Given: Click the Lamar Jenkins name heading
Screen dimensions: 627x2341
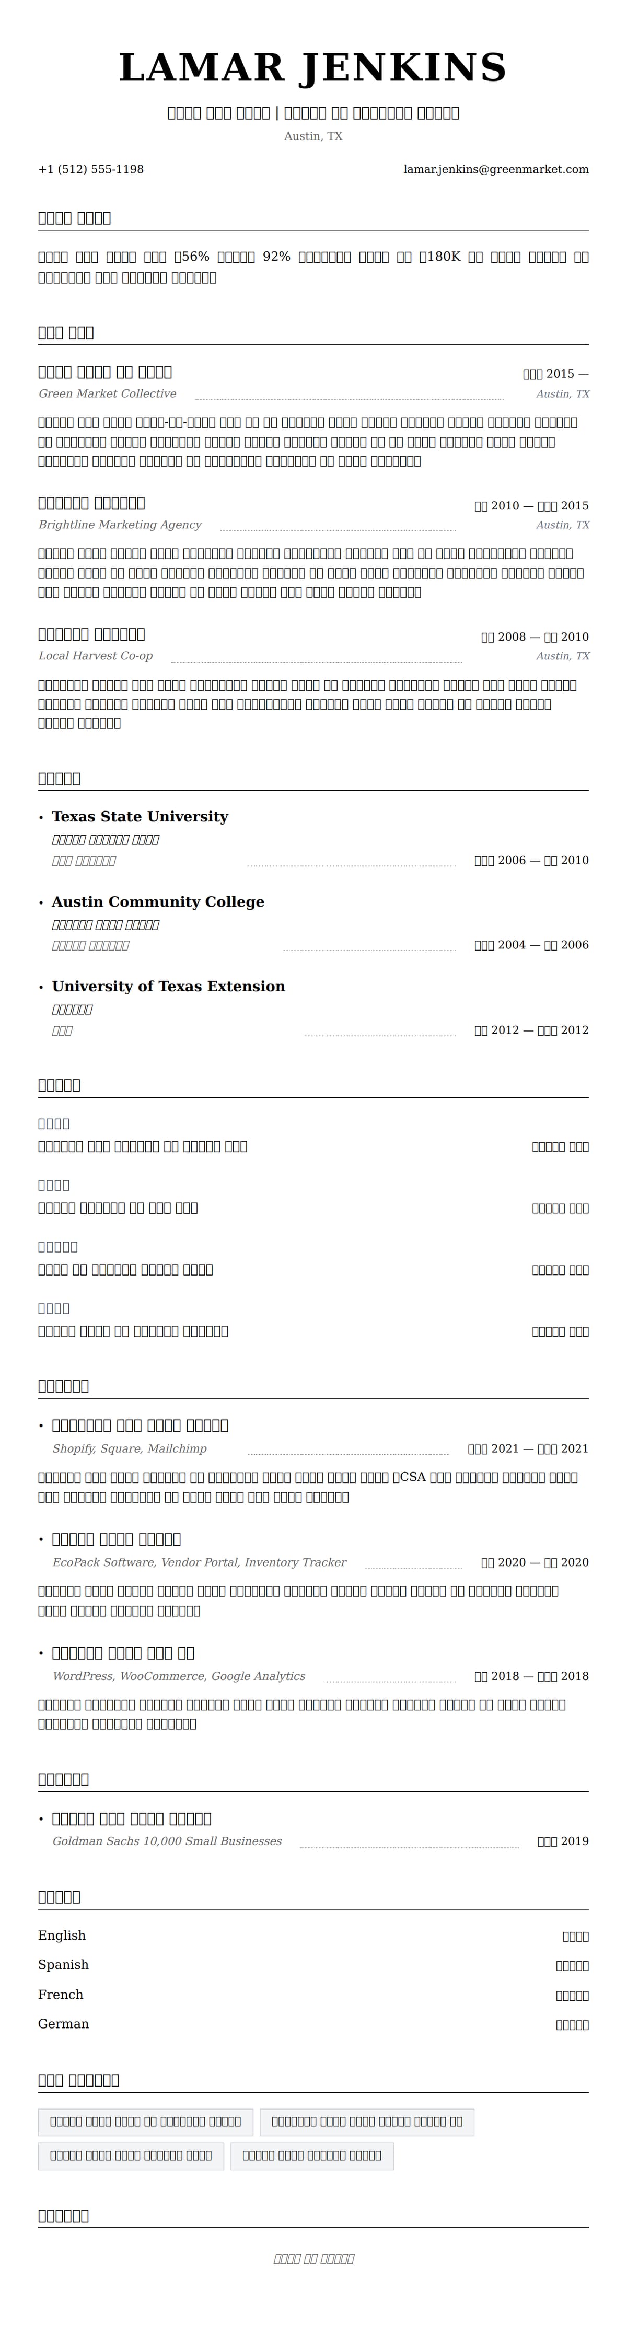Looking at the screenshot, I should point(312,68).
